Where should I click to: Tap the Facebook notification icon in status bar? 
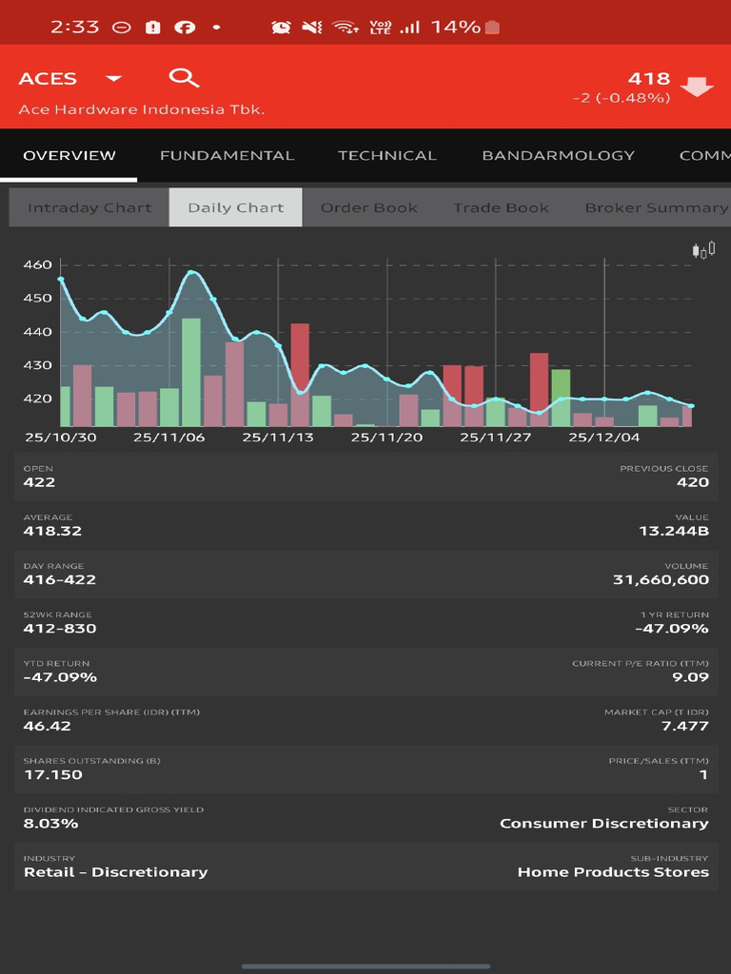[x=185, y=27]
